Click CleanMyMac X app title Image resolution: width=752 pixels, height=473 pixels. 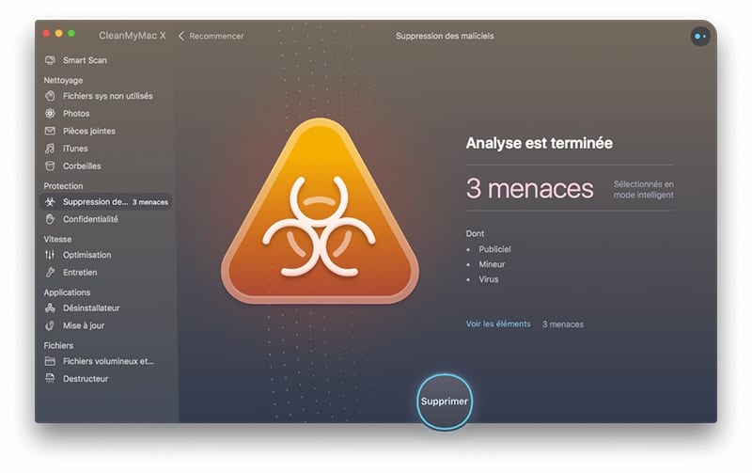[x=133, y=36]
